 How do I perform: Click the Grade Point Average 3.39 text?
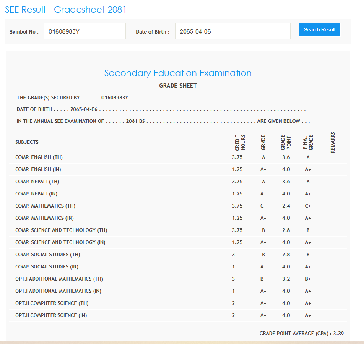[302, 334]
